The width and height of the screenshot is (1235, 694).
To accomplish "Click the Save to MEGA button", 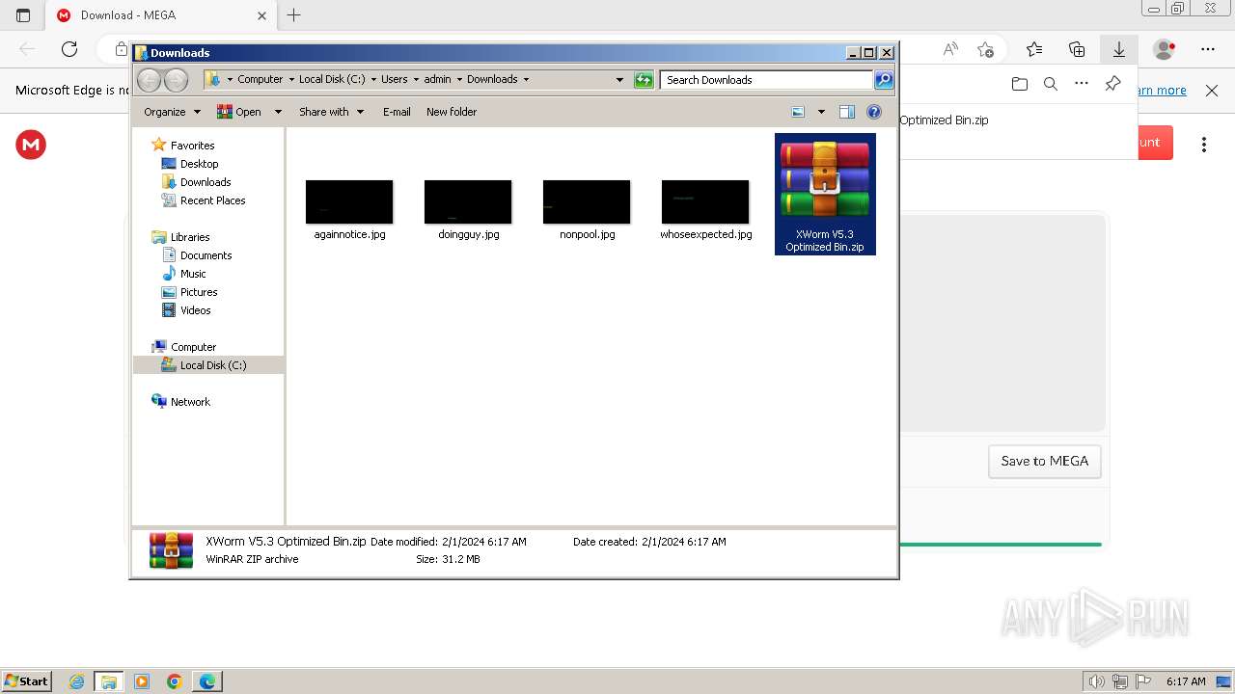I will (1045, 462).
